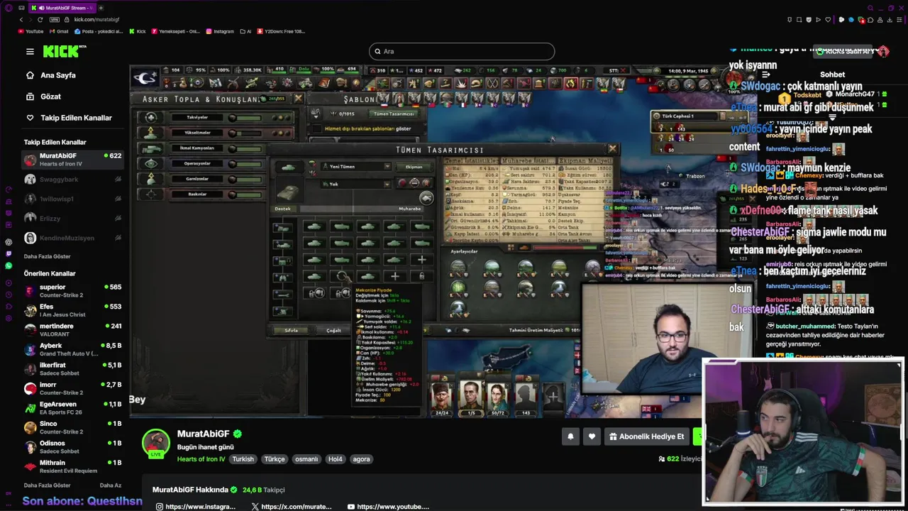The width and height of the screenshot is (908, 511).
Task: Open Yemeksepeti bookmark
Action: 175,31
